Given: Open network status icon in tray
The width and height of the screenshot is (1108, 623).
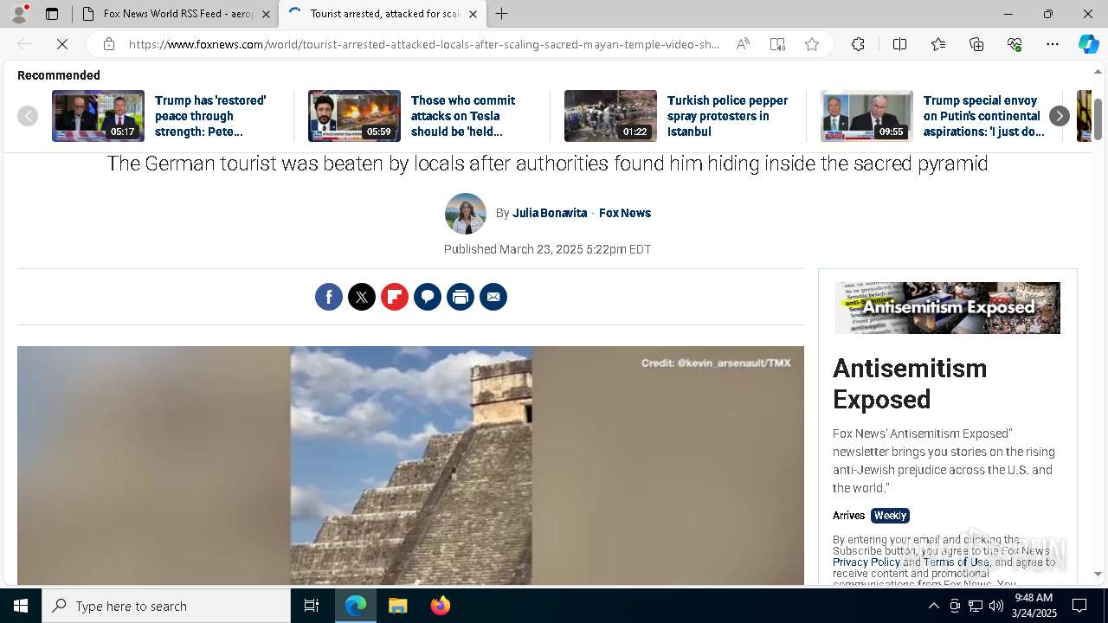Looking at the screenshot, I should (976, 606).
